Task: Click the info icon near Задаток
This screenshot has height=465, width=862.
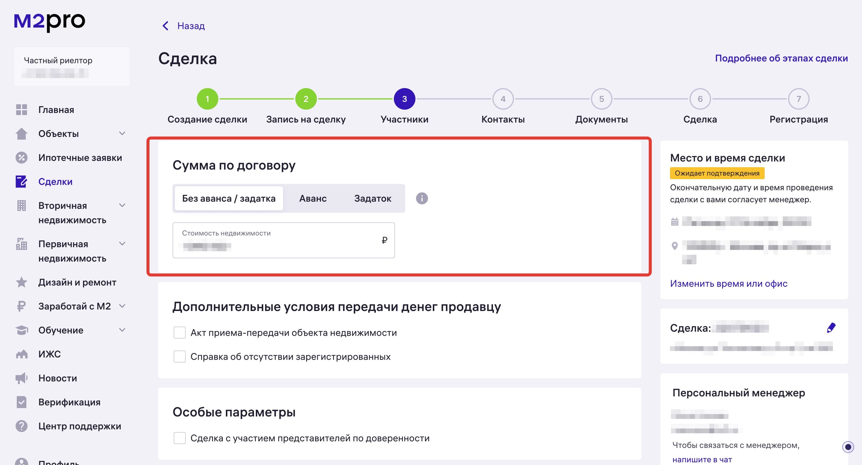Action: tap(422, 198)
